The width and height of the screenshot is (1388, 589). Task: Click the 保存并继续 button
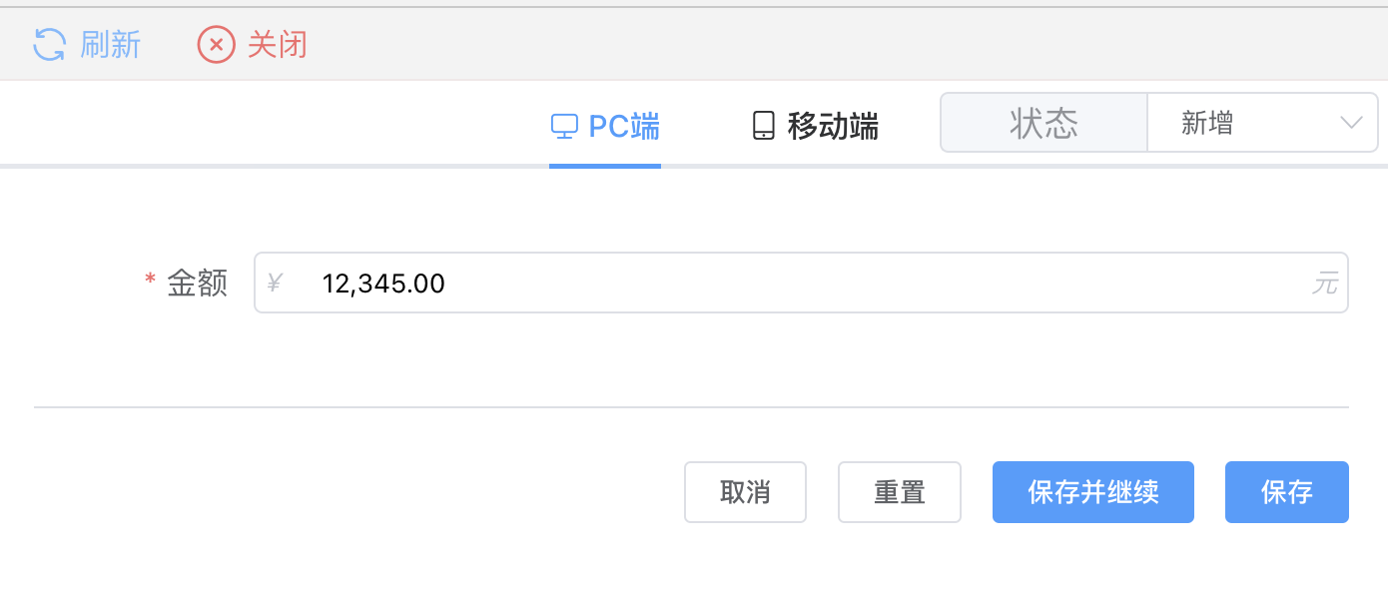pyautogui.click(x=1092, y=492)
